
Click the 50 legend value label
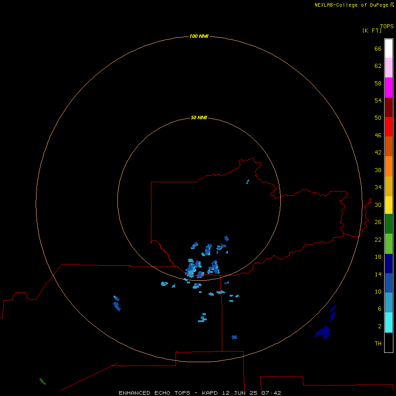click(378, 117)
